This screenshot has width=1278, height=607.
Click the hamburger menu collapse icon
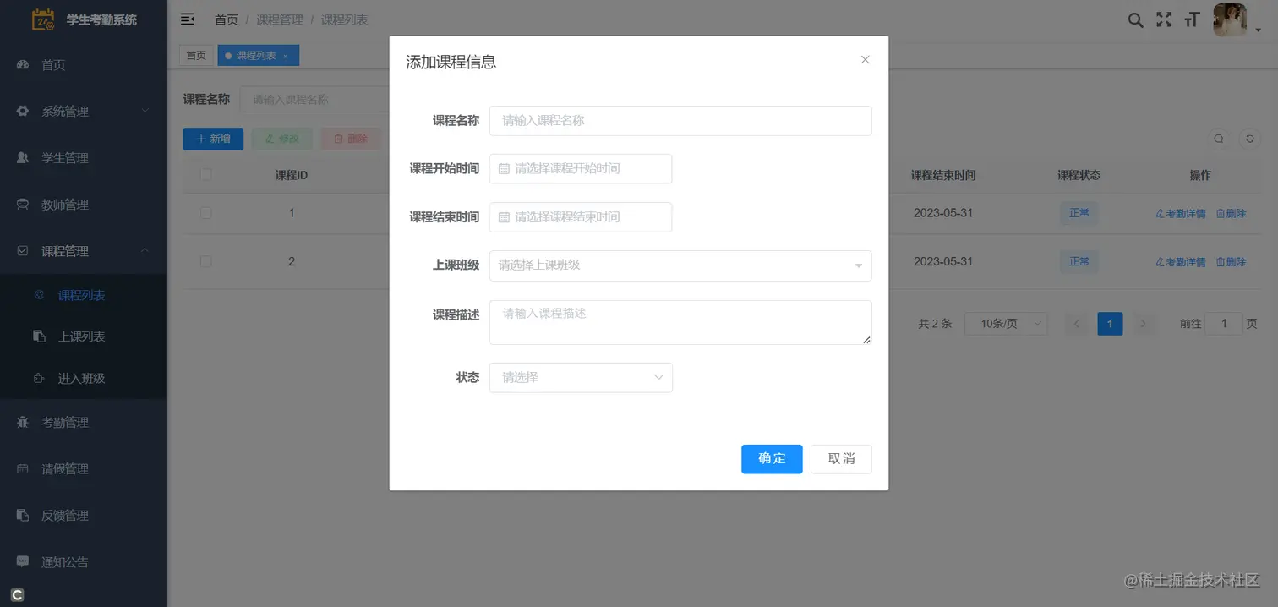187,19
